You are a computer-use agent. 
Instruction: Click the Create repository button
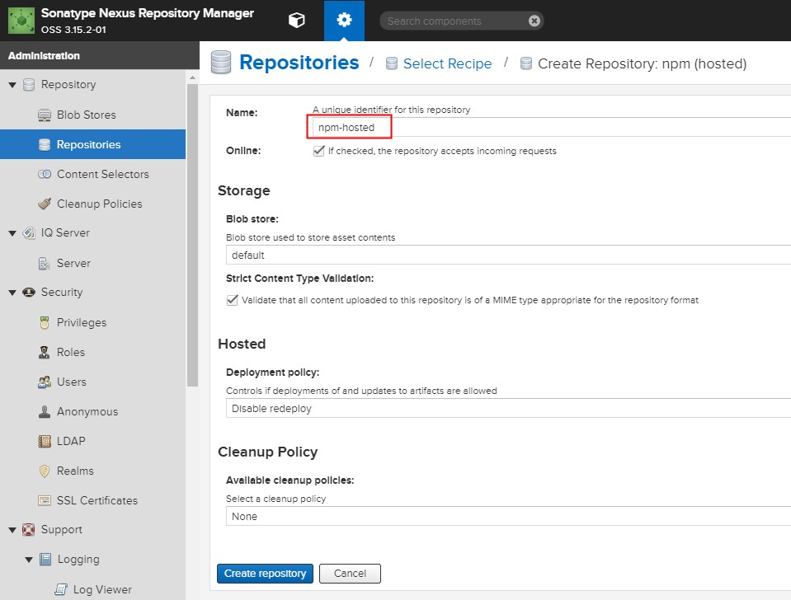pos(265,574)
